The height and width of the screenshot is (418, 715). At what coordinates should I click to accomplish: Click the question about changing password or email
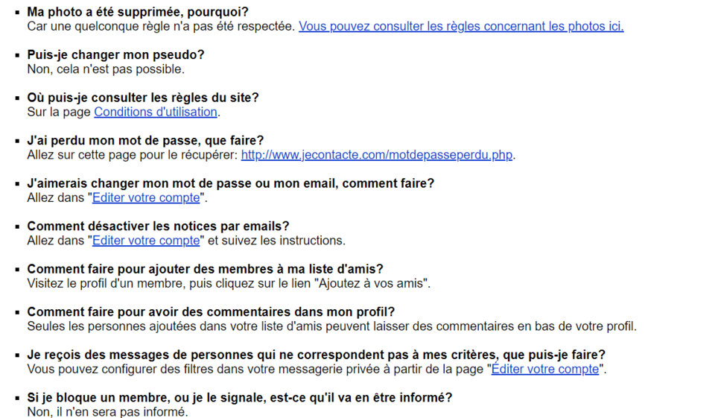tap(230, 183)
